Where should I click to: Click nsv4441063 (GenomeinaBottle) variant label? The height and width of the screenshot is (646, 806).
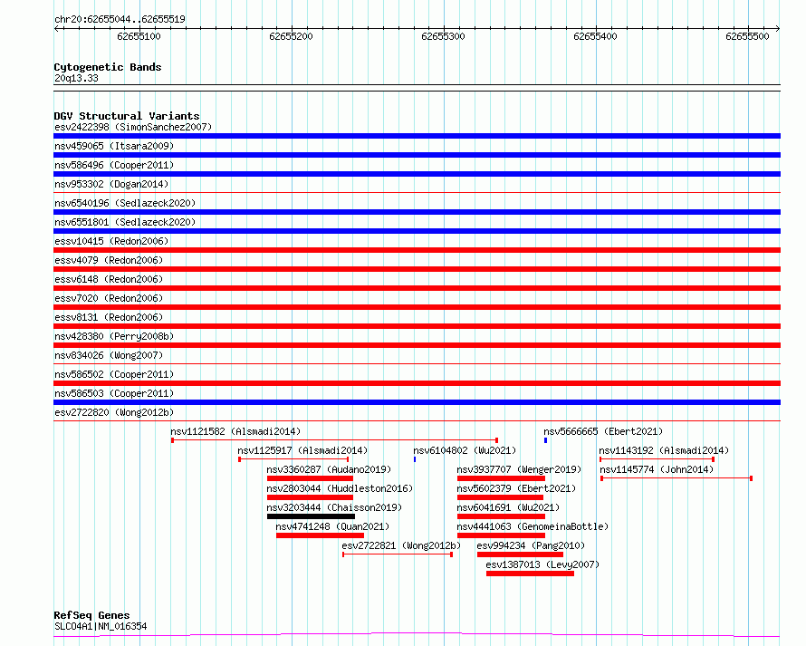tap(533, 526)
